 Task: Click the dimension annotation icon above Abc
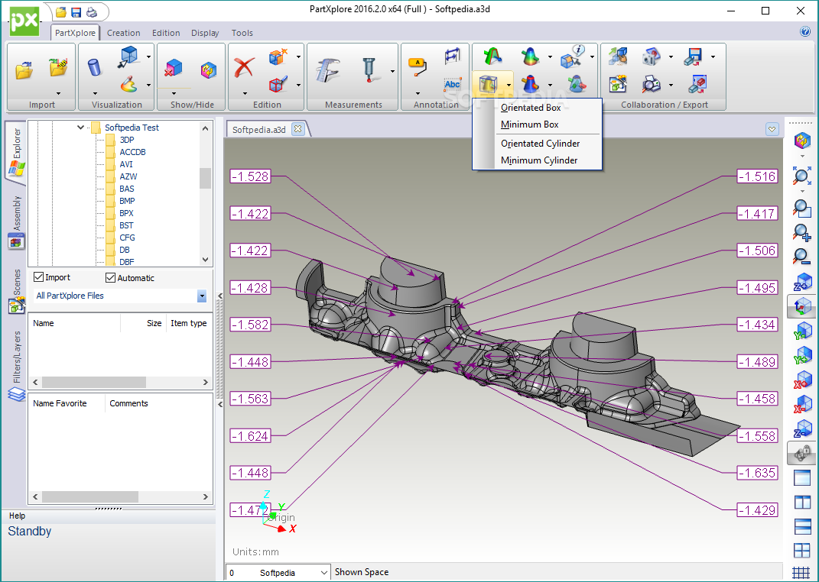tap(453, 55)
